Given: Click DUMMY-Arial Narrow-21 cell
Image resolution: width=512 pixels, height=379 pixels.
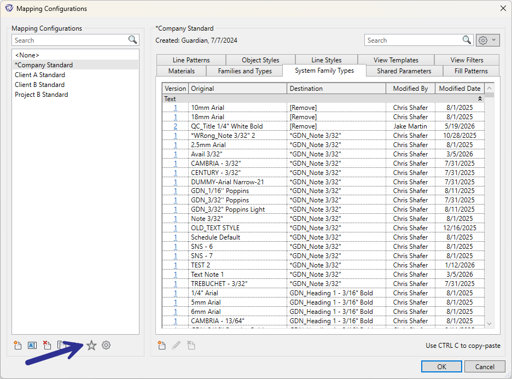Looking at the screenshot, I should pos(238,182).
